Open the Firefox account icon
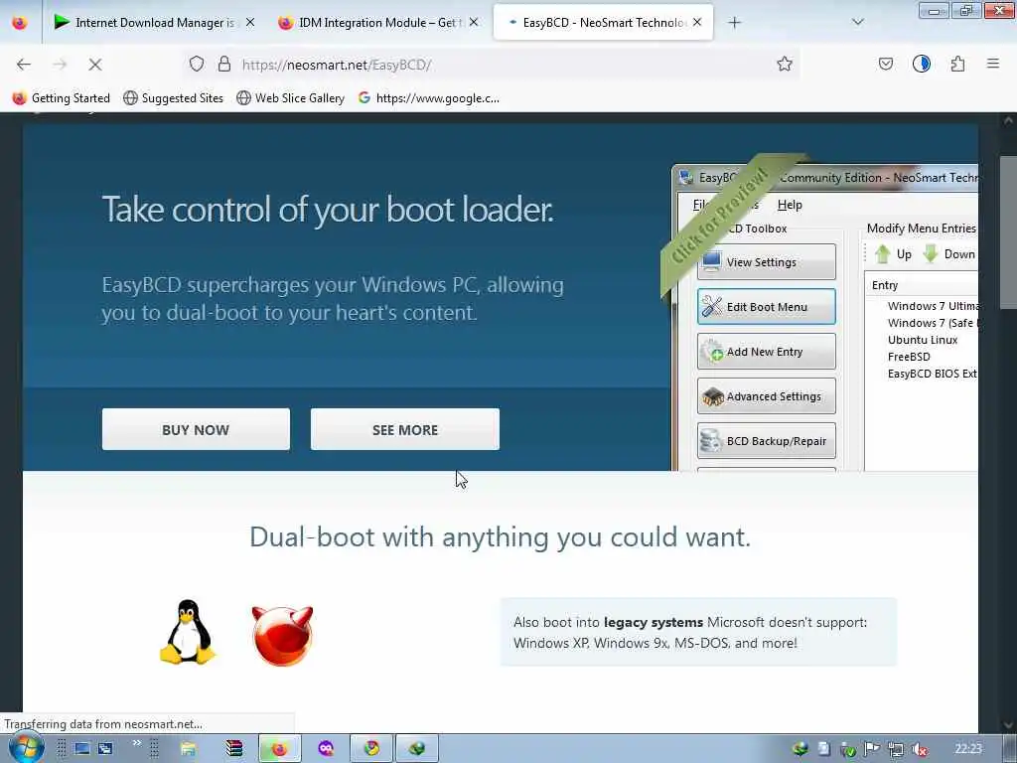The image size is (1017, 763). click(921, 65)
